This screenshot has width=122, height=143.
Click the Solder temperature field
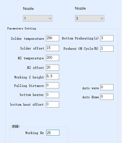pos(53,38)
